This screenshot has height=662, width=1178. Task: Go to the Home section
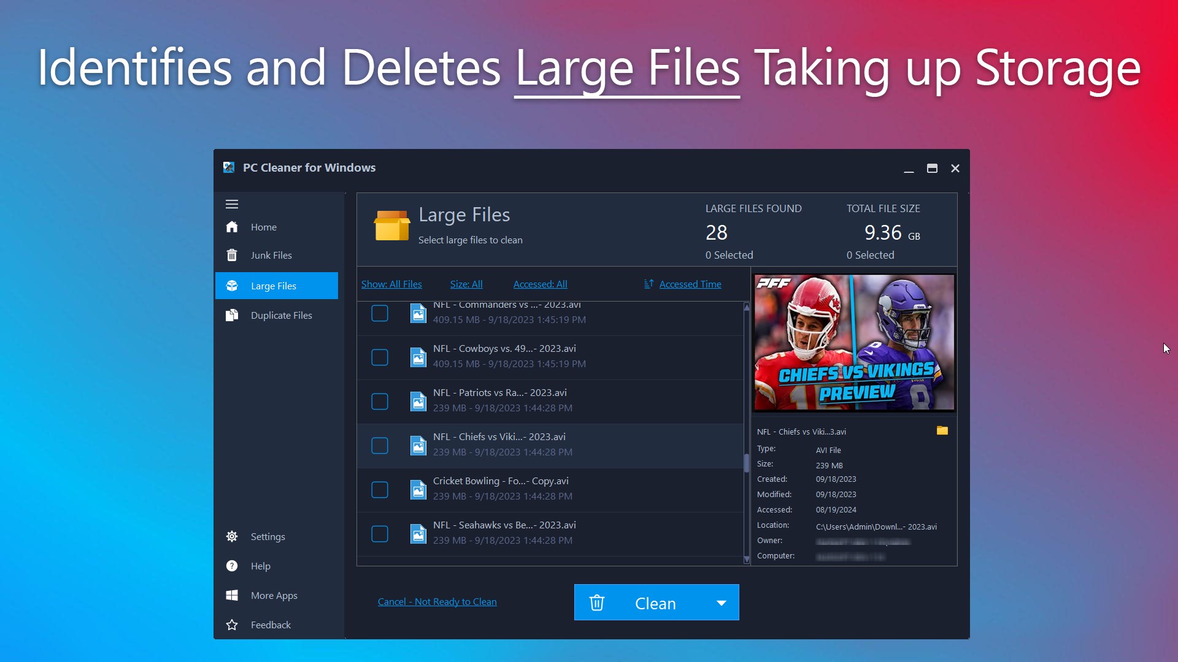click(263, 227)
